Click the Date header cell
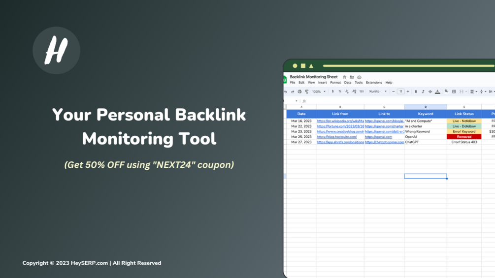This screenshot has height=278, width=495. pos(301,114)
